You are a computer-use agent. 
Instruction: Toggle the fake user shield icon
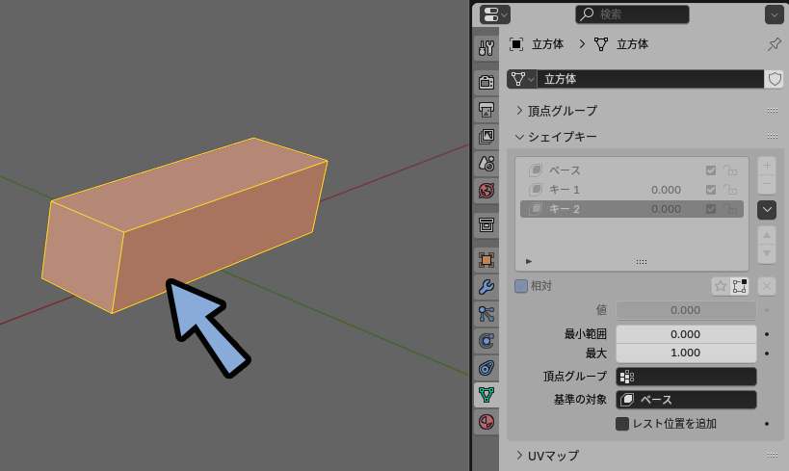click(x=775, y=79)
